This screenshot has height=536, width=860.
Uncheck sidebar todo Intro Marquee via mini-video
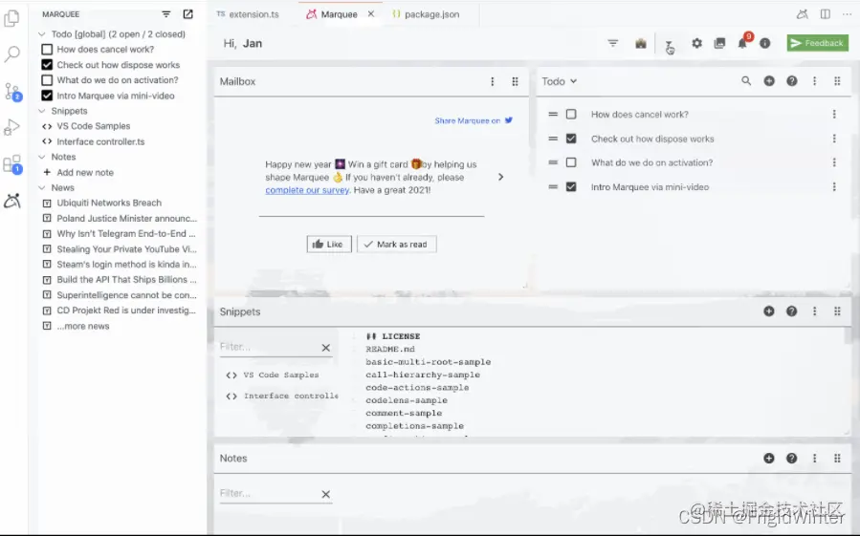click(47, 96)
